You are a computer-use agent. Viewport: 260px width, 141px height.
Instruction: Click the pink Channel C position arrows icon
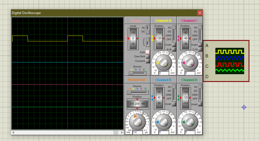click(x=178, y=38)
